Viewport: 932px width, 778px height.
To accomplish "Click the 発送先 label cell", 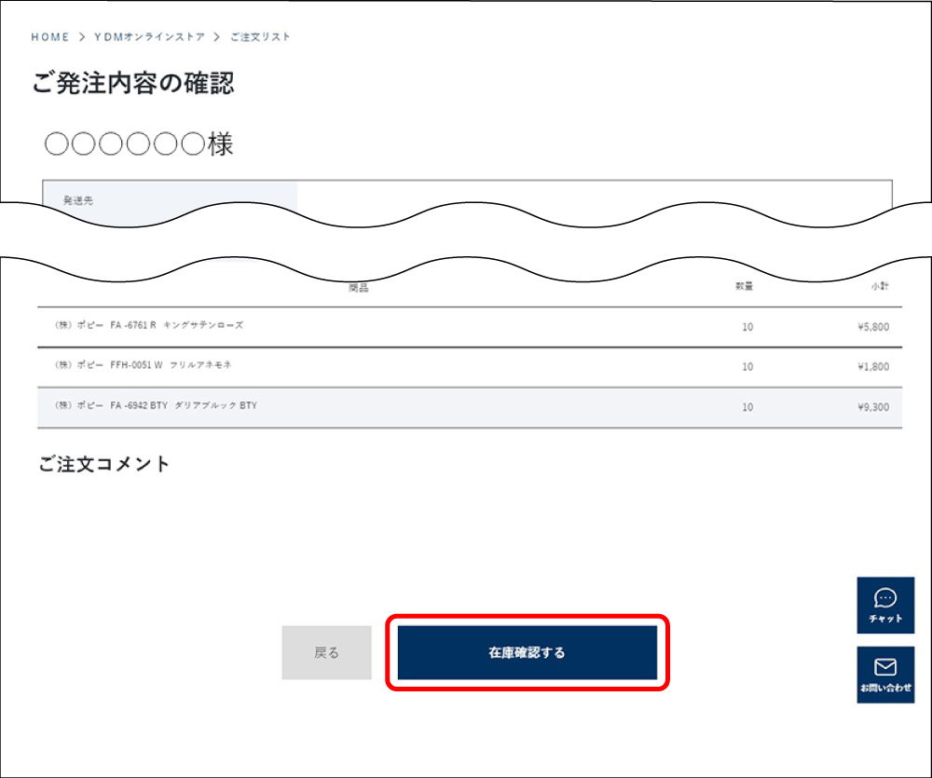I will (x=170, y=200).
